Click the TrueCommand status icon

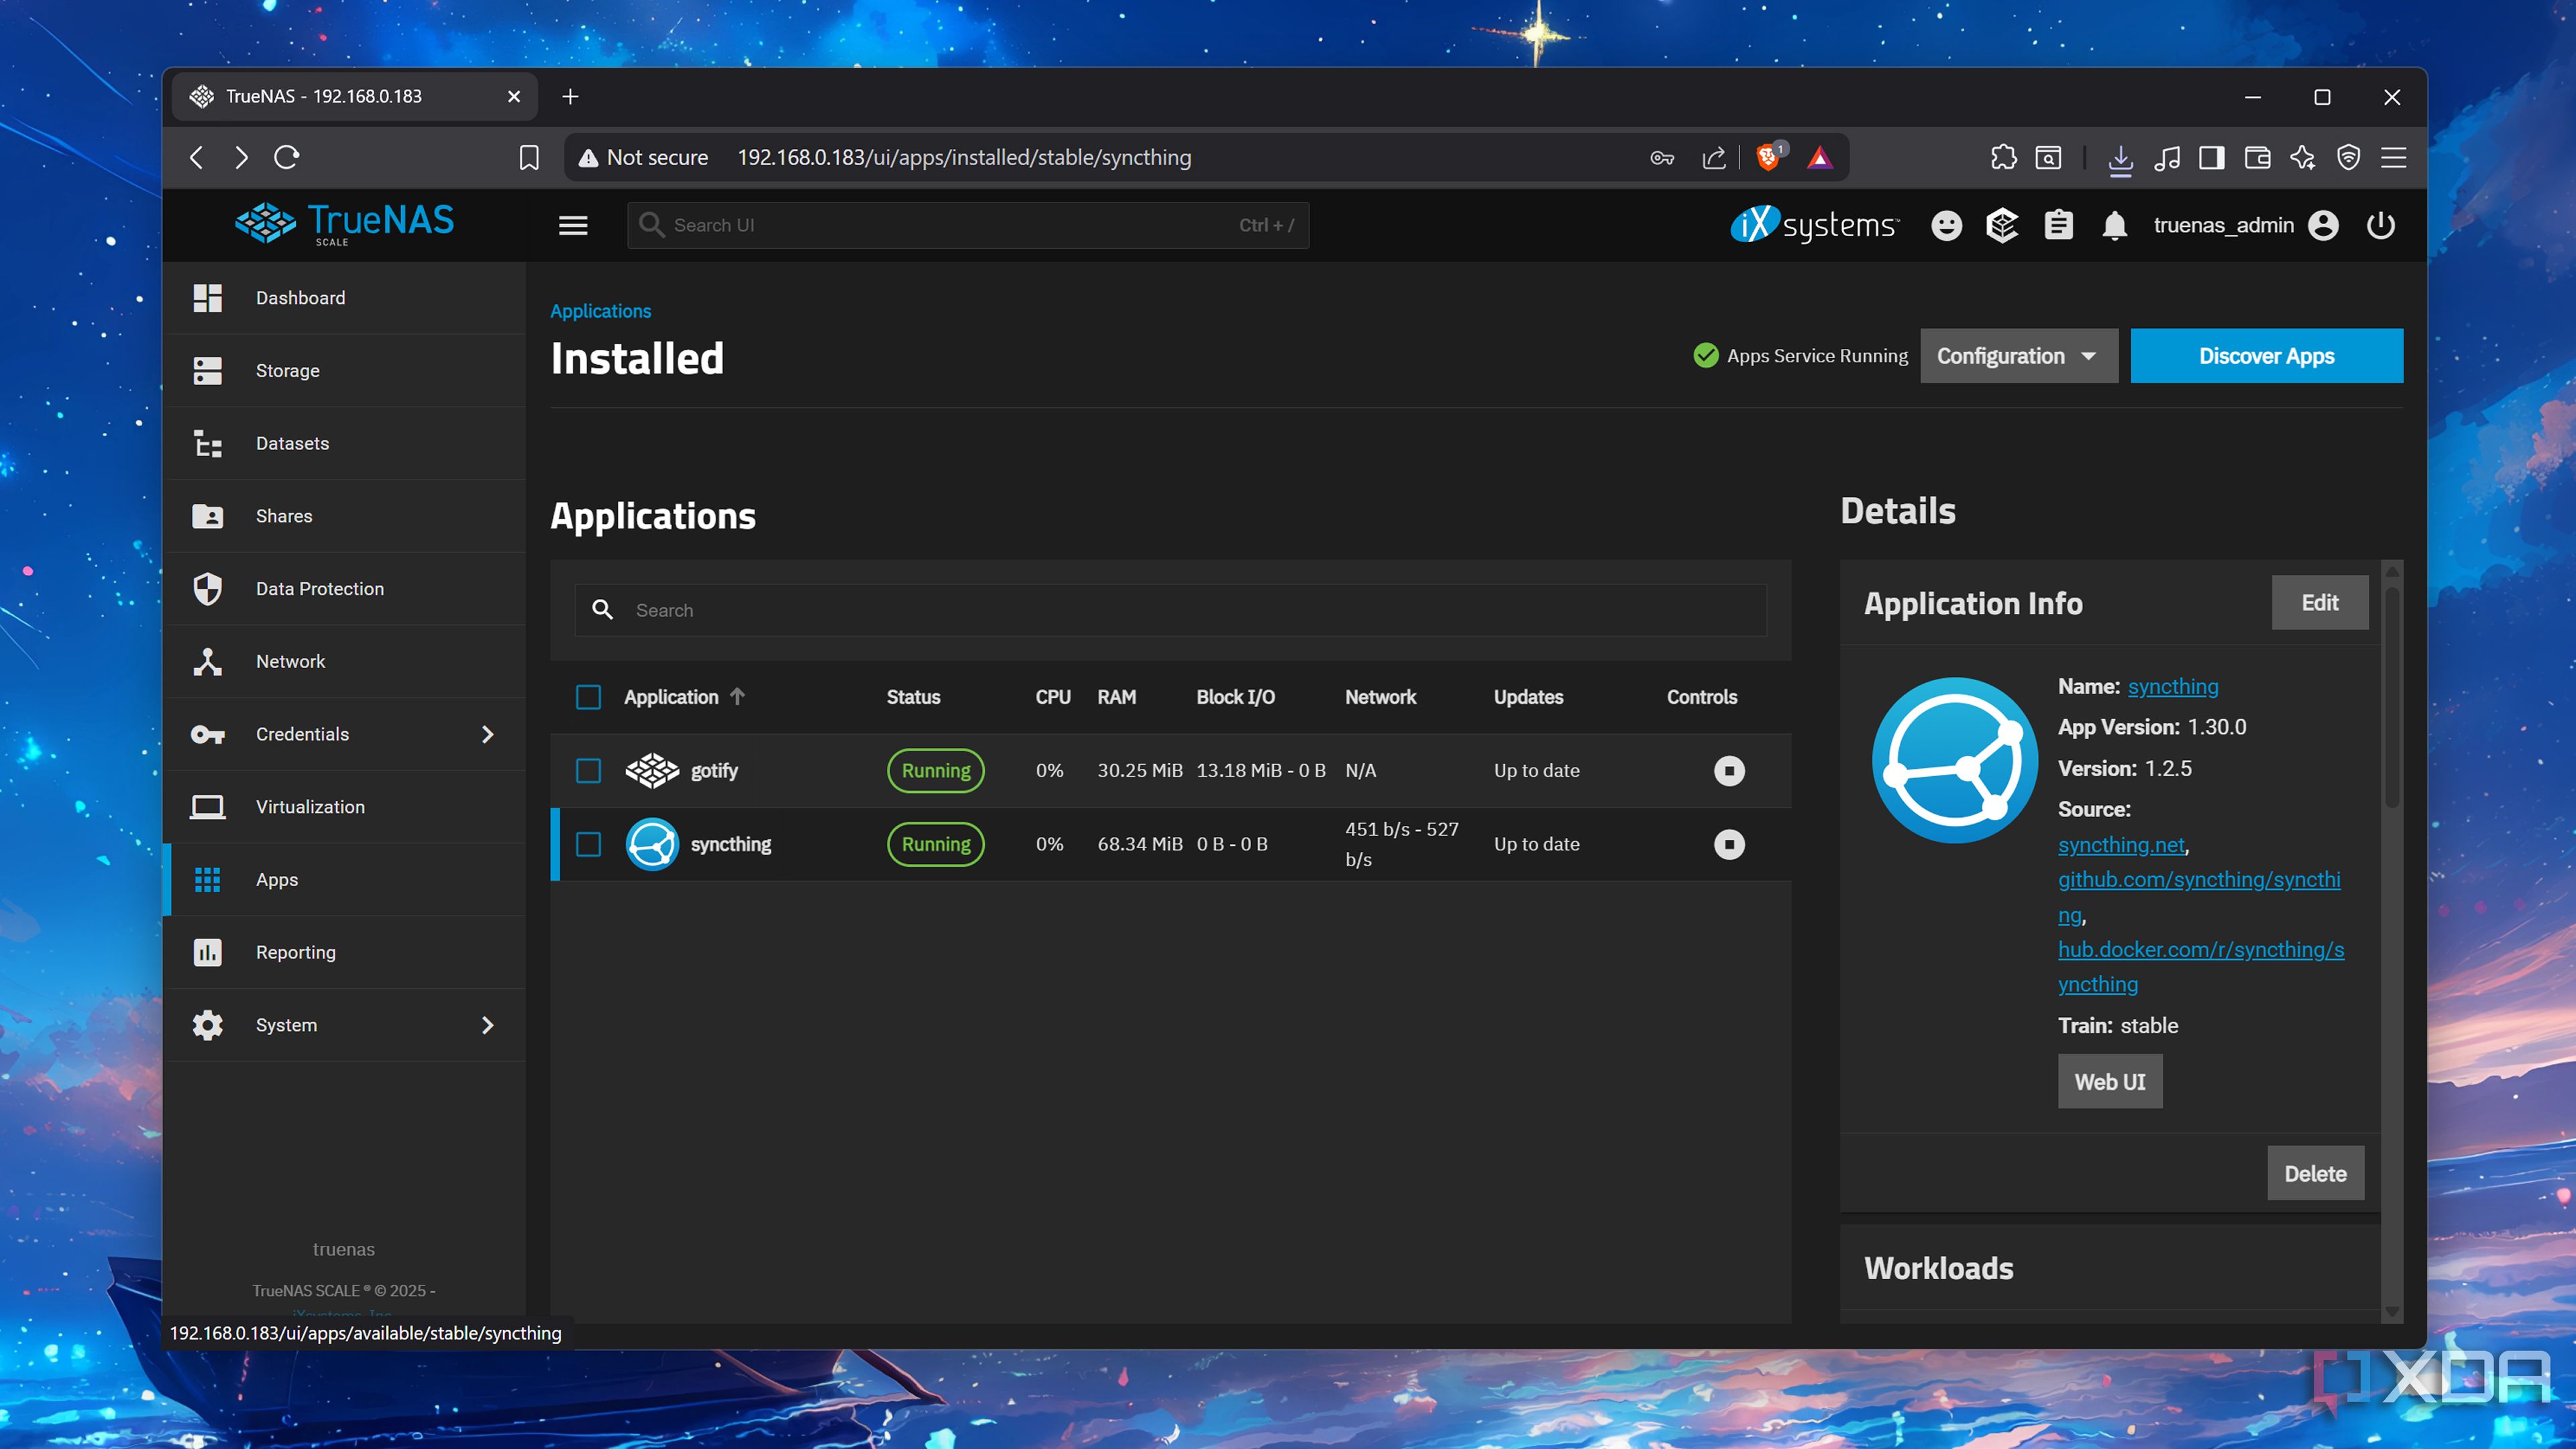(x=2002, y=226)
